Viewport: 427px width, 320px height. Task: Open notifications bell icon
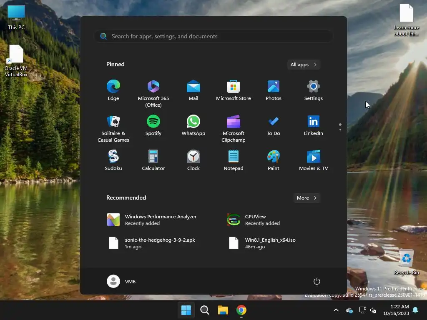[416, 310]
